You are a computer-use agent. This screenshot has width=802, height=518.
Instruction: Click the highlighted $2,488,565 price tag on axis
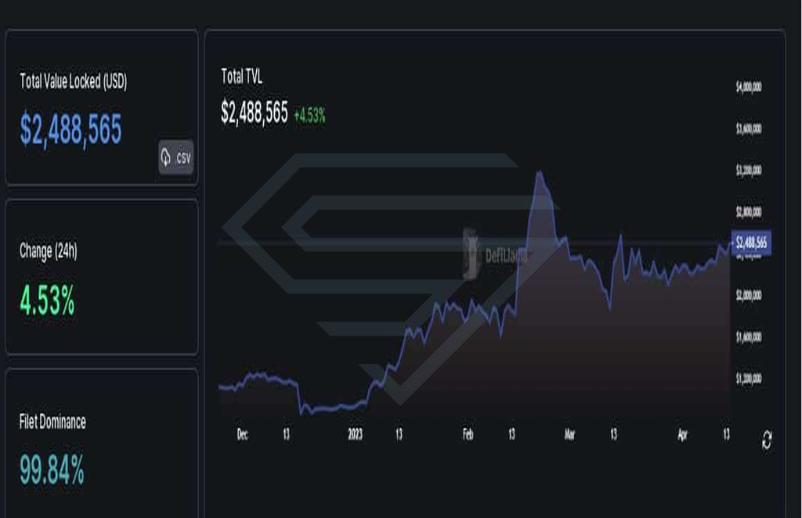[x=751, y=243]
